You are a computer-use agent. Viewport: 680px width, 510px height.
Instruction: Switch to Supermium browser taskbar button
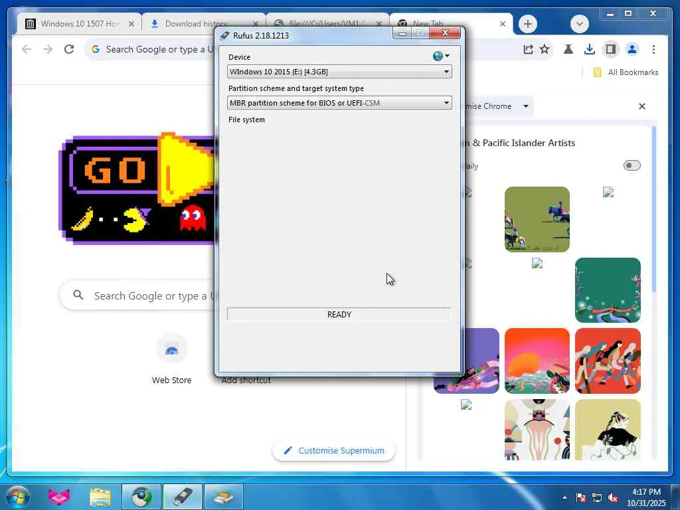coord(141,497)
